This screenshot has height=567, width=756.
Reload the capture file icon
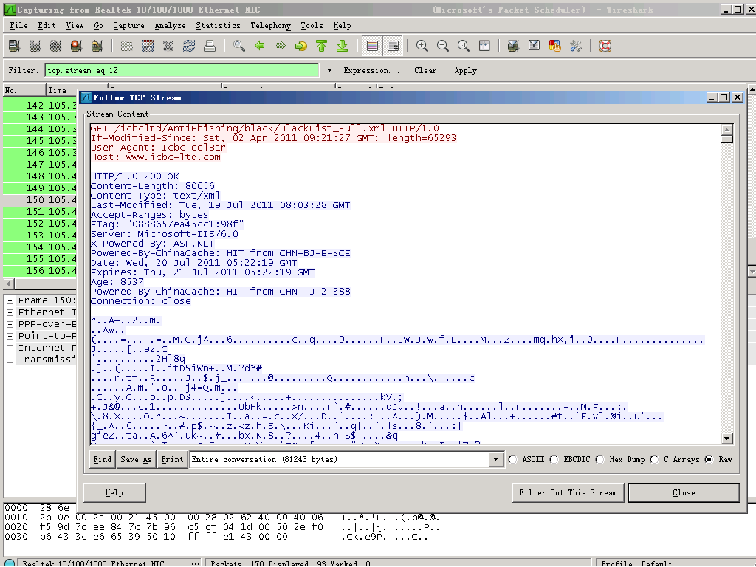pos(189,46)
